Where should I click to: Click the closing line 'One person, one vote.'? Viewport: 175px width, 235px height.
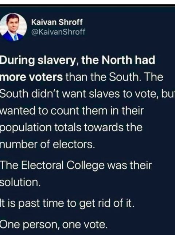click(x=54, y=224)
